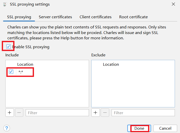Uncheck the *:* include location checkbox
The width and height of the screenshot is (180, 133).
(11, 72)
